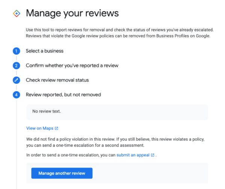225x189 pixels.
Task: Click the Google Business Profile diamond logo
Action: tap(17, 14)
